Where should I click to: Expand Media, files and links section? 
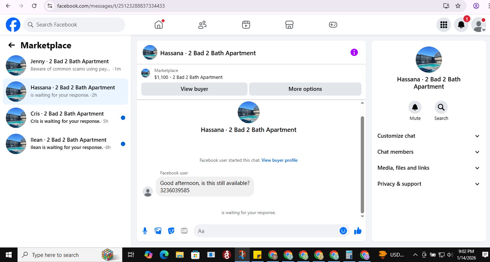429,168
